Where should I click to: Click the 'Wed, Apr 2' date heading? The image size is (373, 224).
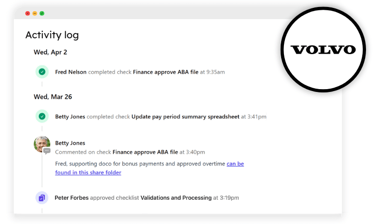click(x=50, y=52)
